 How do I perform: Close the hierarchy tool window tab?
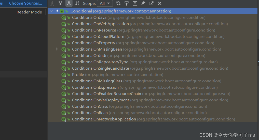click(160, 3)
